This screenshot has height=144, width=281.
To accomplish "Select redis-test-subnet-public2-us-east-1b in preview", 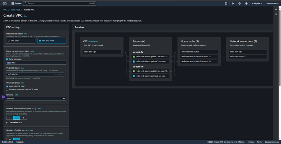I will [x=151, y=71].
